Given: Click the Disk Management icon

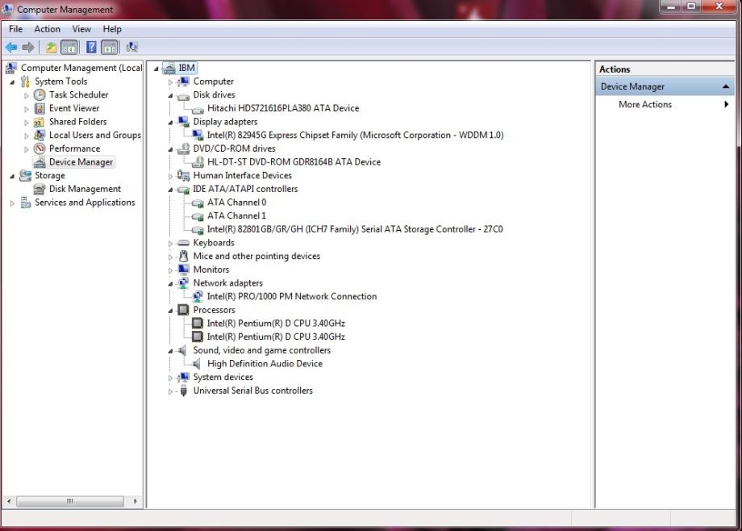Looking at the screenshot, I should [40, 189].
